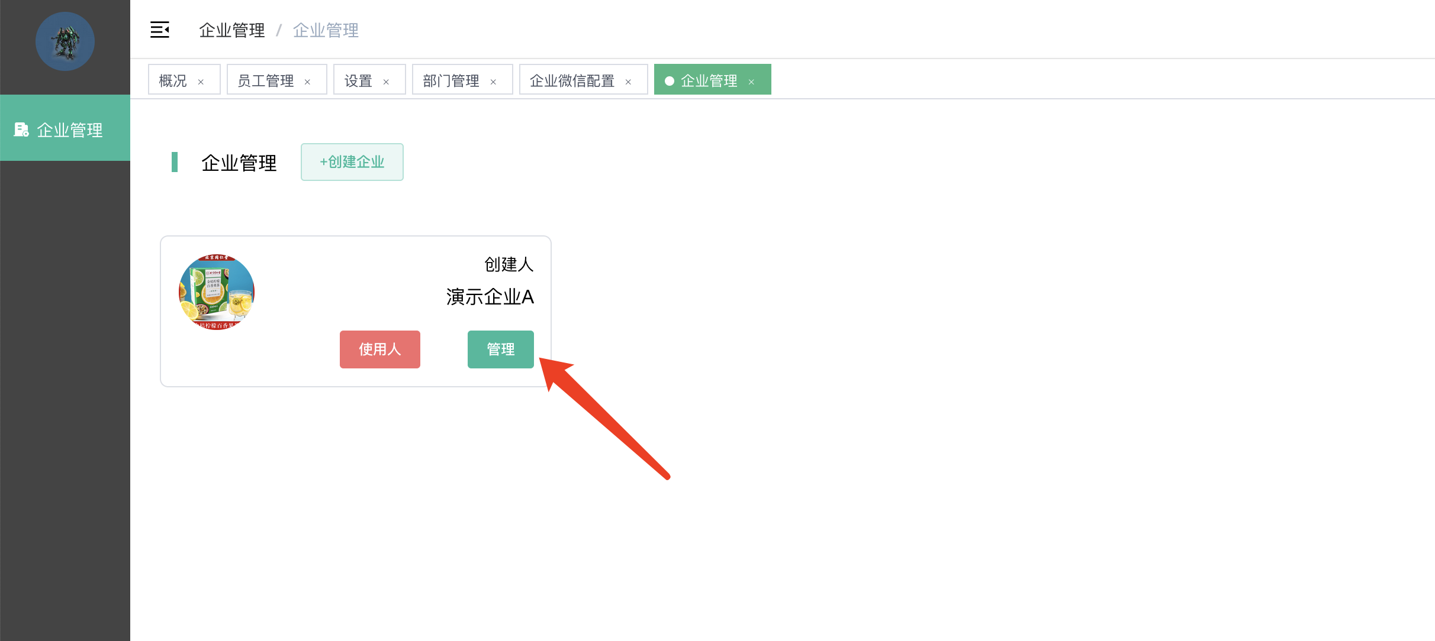1435x641 pixels.
Task: Open the 企业微信配置 tab
Action: pos(572,80)
